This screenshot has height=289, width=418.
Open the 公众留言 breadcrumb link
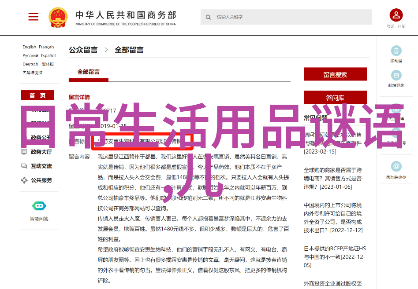[83, 50]
